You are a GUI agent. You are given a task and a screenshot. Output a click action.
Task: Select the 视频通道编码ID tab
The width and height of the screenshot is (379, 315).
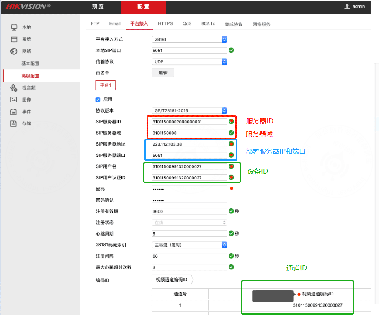pos(172,279)
